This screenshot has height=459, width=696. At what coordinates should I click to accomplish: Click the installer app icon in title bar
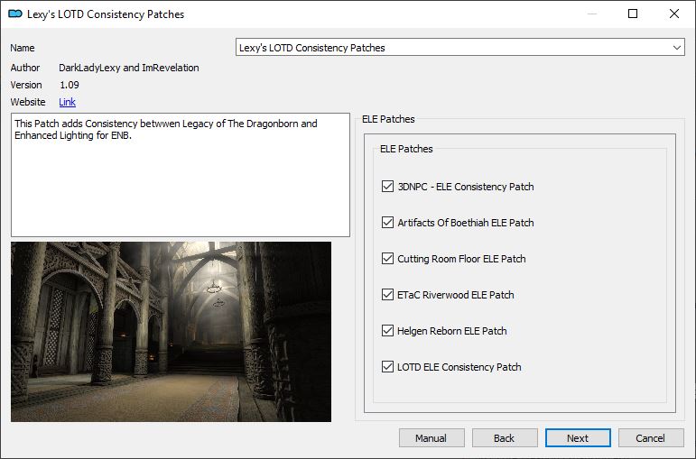tap(15, 14)
